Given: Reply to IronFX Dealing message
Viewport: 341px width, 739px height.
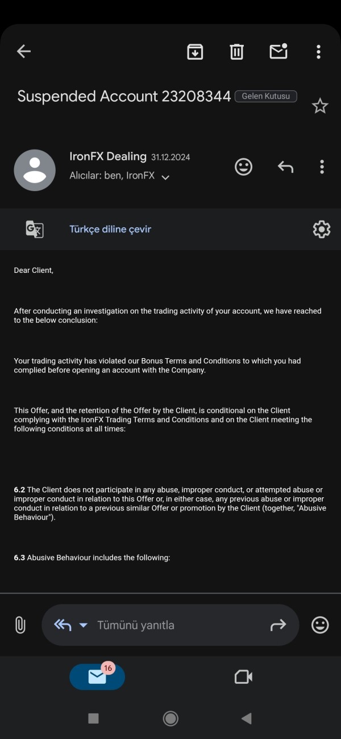Looking at the screenshot, I should [x=285, y=167].
